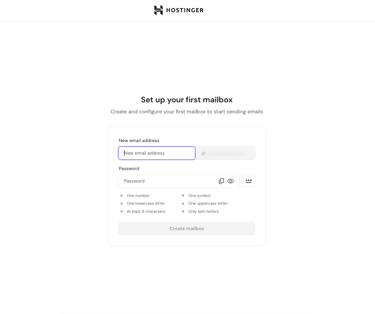The image size is (375, 314).
Task: Click the "Set up your first mailbox" heading
Action: point(187,100)
